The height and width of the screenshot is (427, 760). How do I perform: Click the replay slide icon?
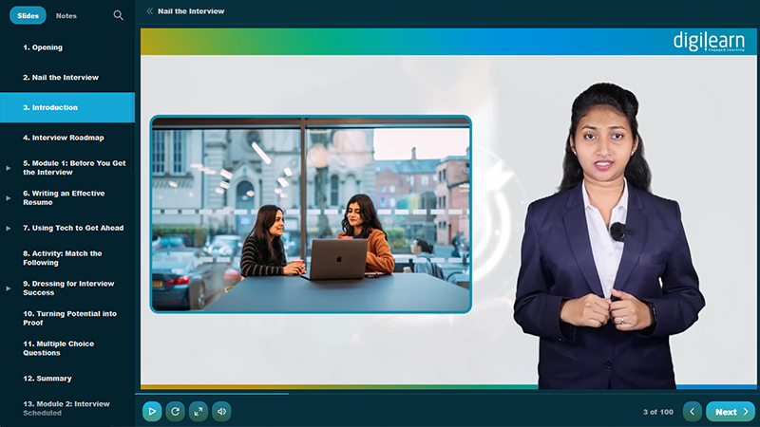[x=175, y=411]
